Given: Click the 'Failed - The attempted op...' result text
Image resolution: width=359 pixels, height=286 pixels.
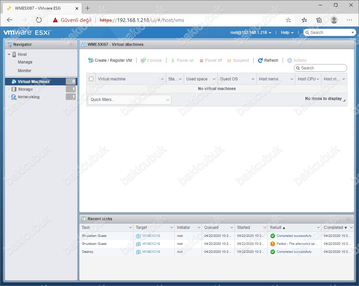Looking at the screenshot, I should click(297, 244).
